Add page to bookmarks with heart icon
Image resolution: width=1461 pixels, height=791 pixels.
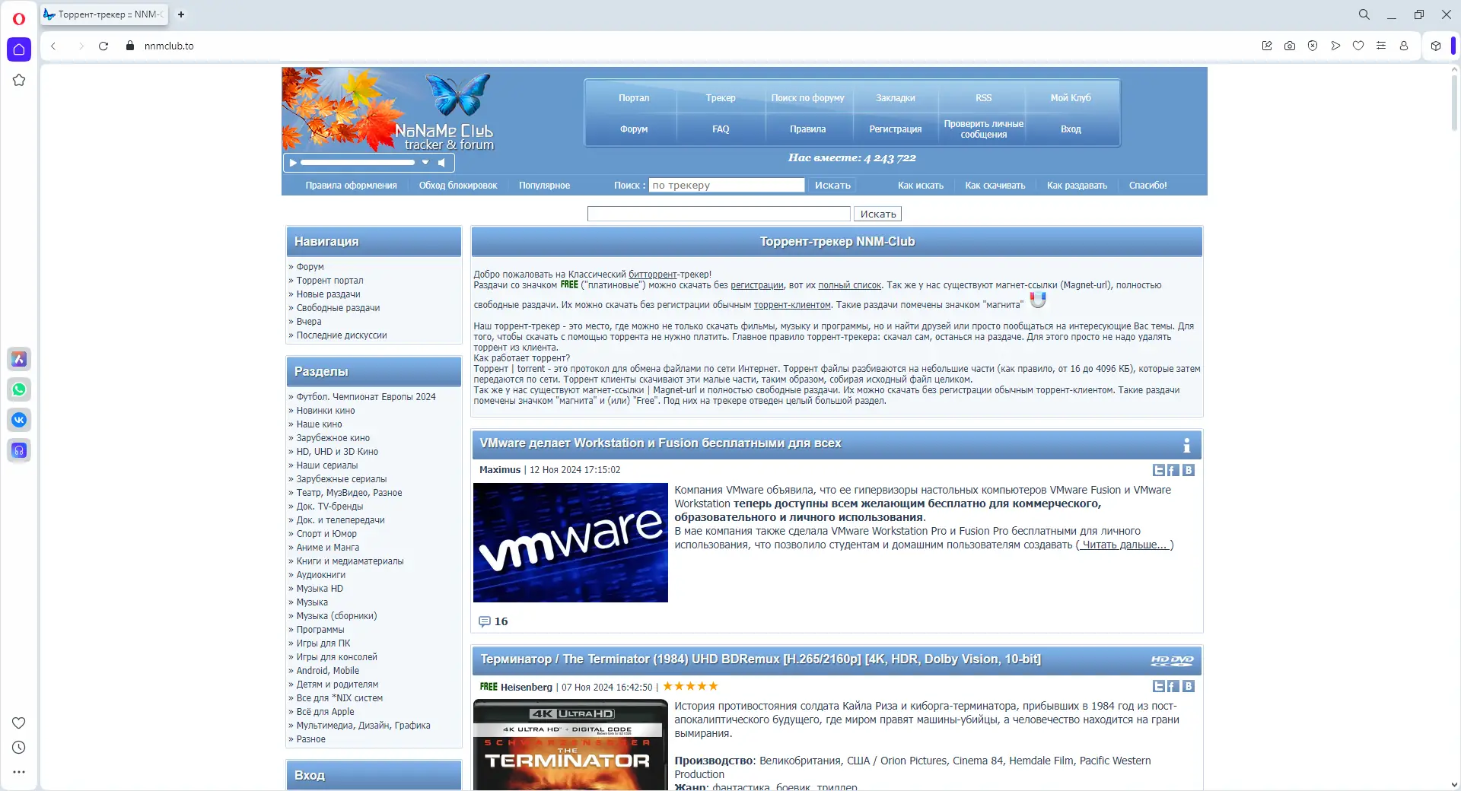coord(1358,46)
